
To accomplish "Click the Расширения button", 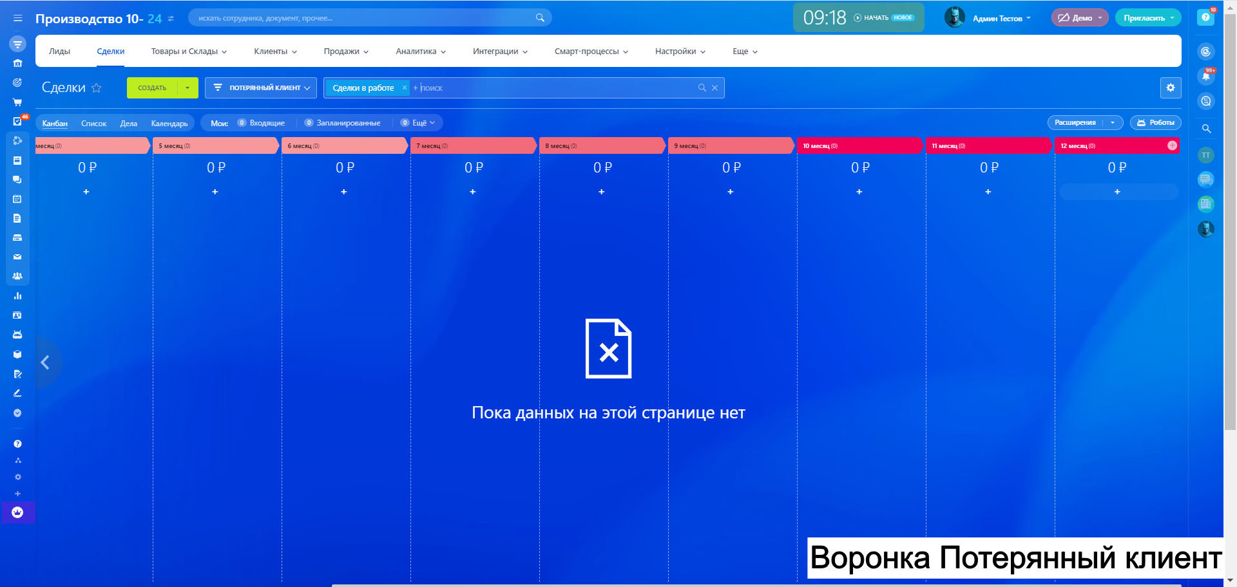I will click(1075, 122).
